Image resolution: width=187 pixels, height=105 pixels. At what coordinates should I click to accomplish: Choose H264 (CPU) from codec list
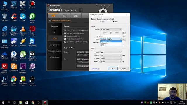[x=111, y=43]
